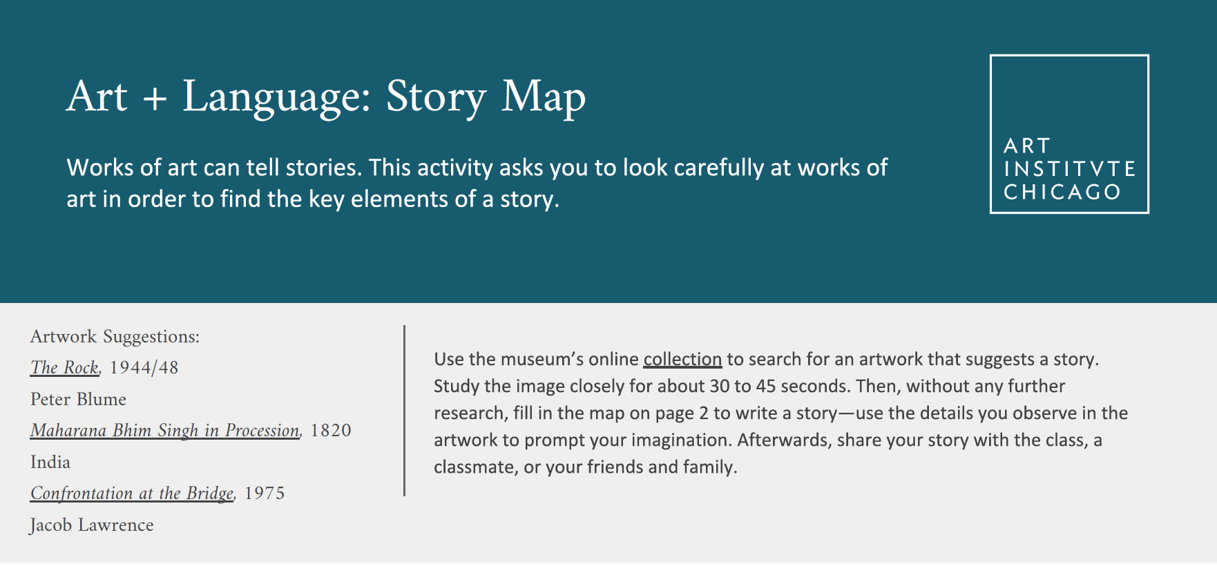1217x566 pixels.
Task: Click the Art Institute Chicago logo
Action: (x=1069, y=134)
